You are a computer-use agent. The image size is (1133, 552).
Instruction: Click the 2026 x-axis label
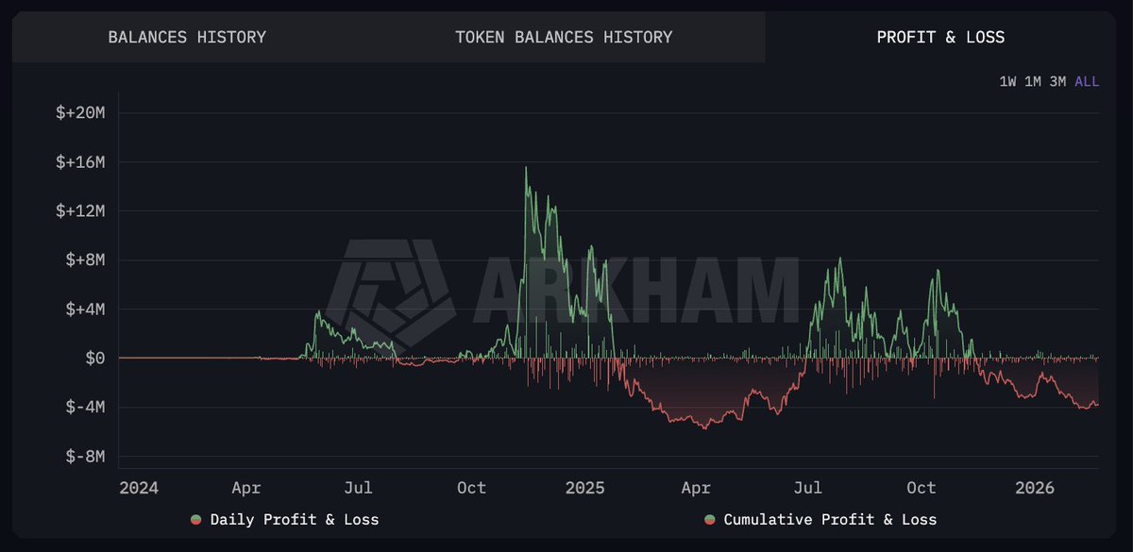1035,488
